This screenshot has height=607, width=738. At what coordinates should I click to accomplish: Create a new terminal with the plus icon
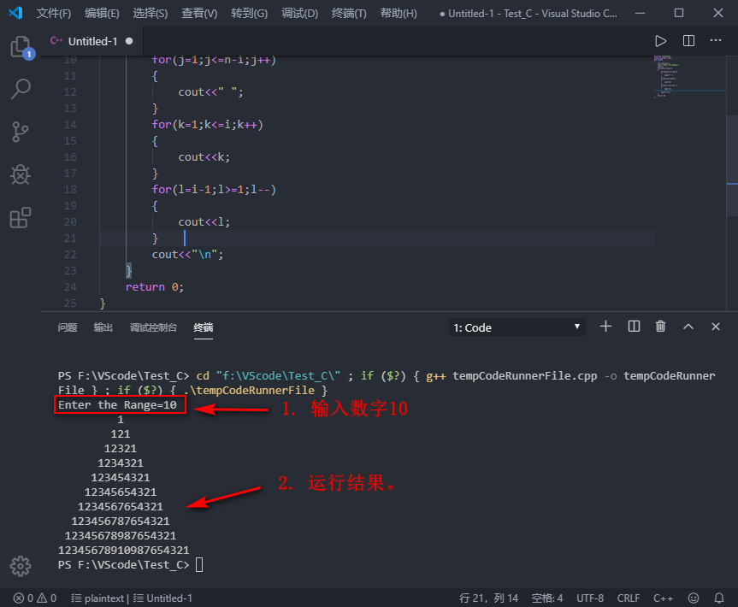(x=605, y=327)
